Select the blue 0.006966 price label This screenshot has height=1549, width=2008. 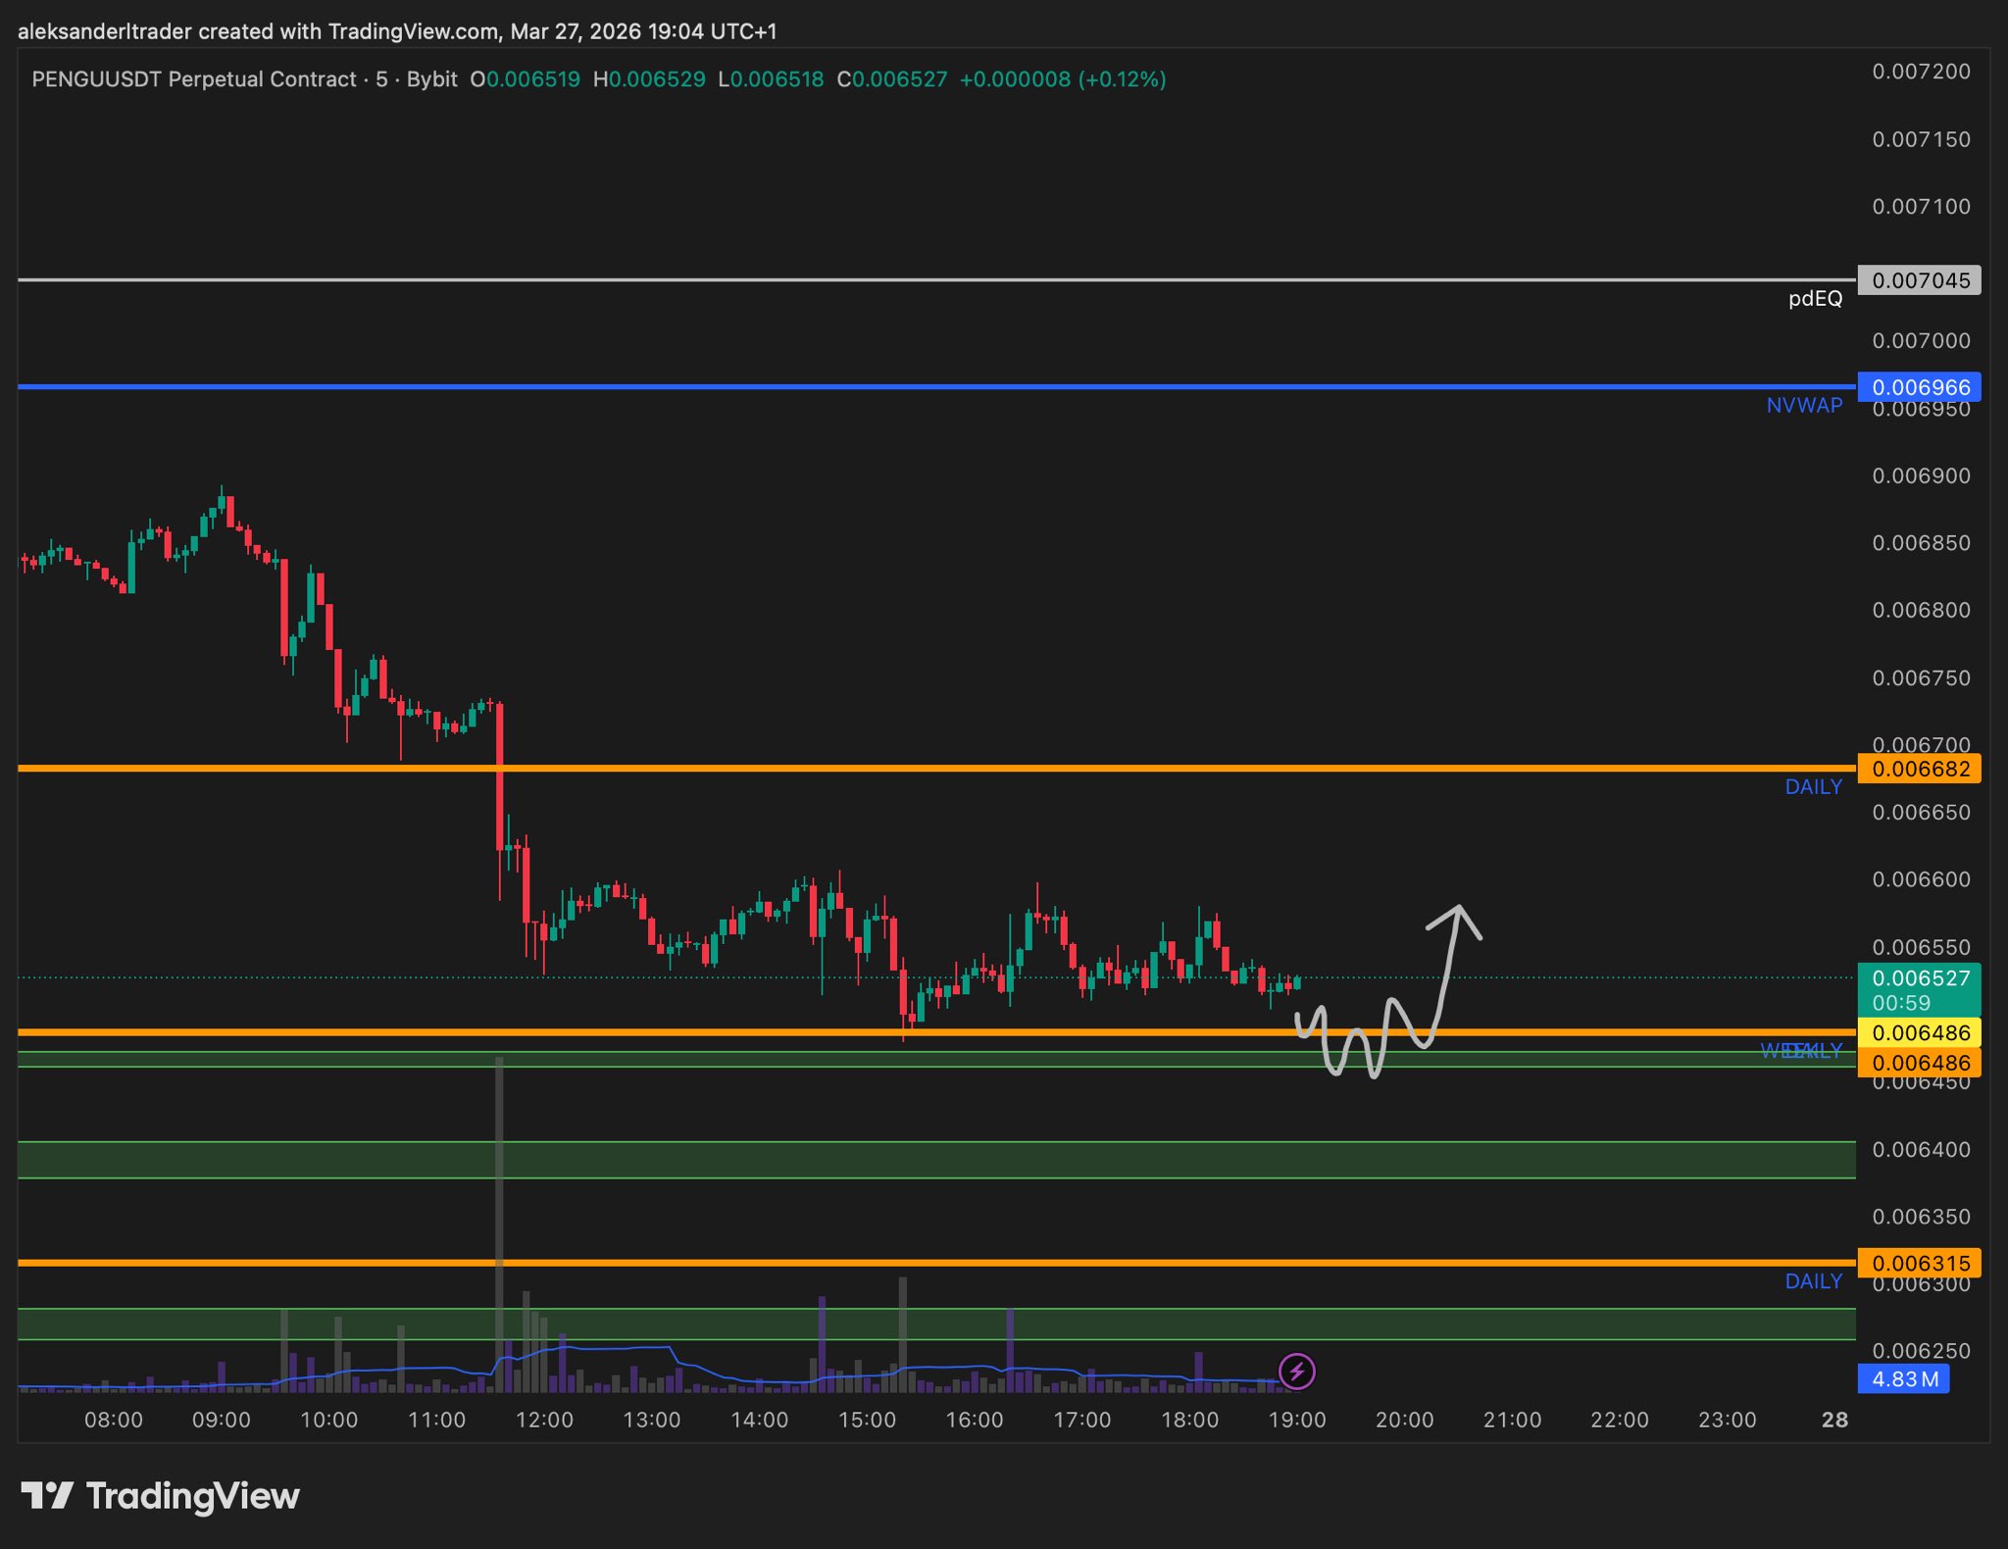1919,387
